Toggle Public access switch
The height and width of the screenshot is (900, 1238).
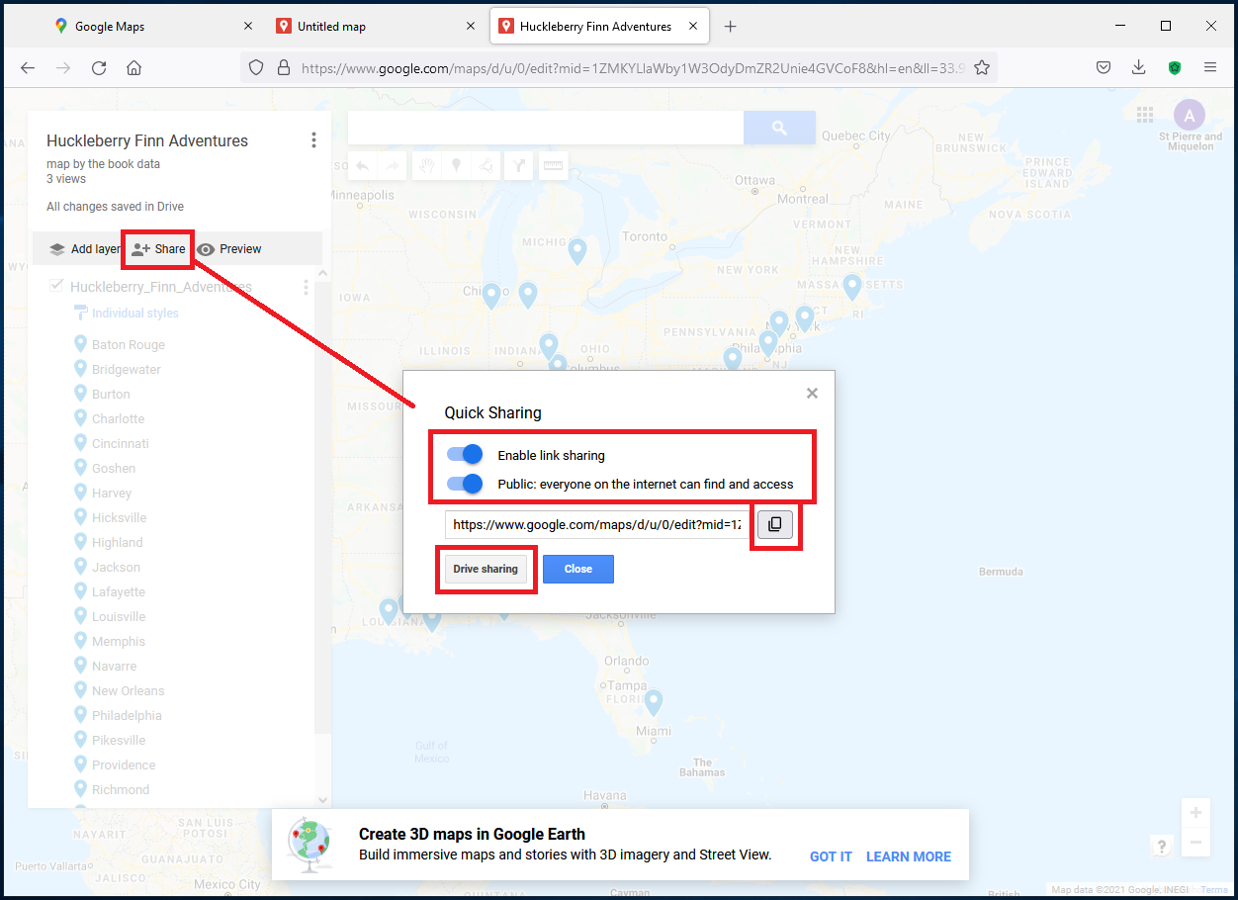coord(465,484)
